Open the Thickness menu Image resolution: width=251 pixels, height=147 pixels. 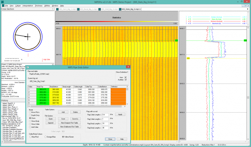pyautogui.click(x=38, y=6)
